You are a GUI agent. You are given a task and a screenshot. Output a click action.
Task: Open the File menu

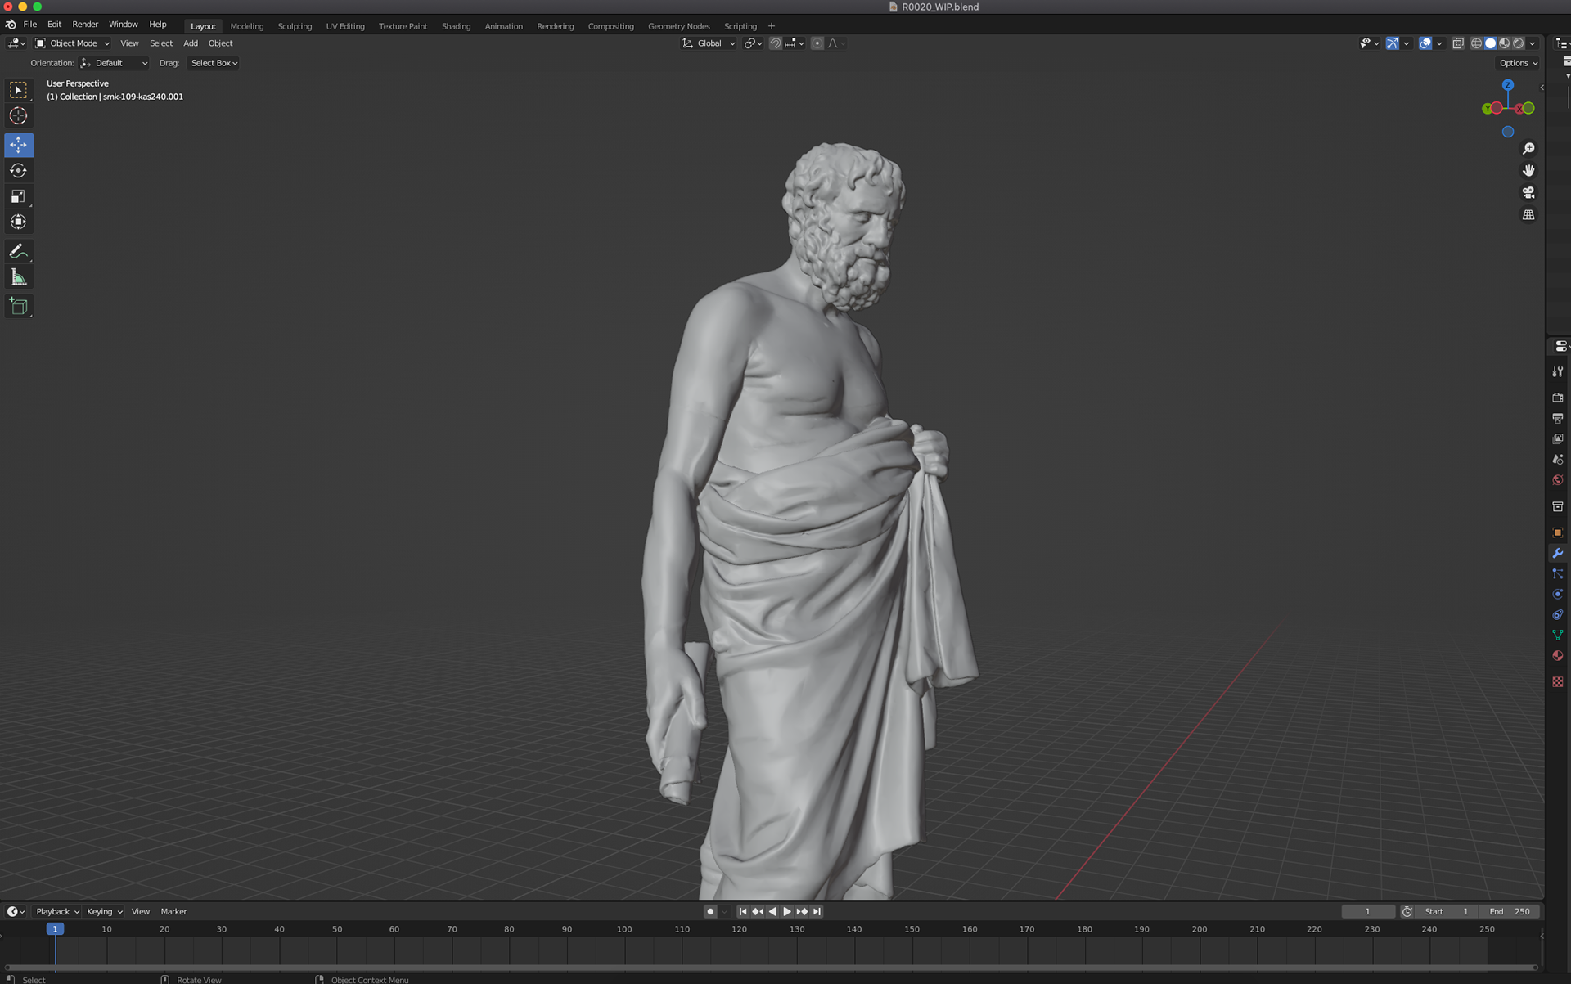coord(30,25)
